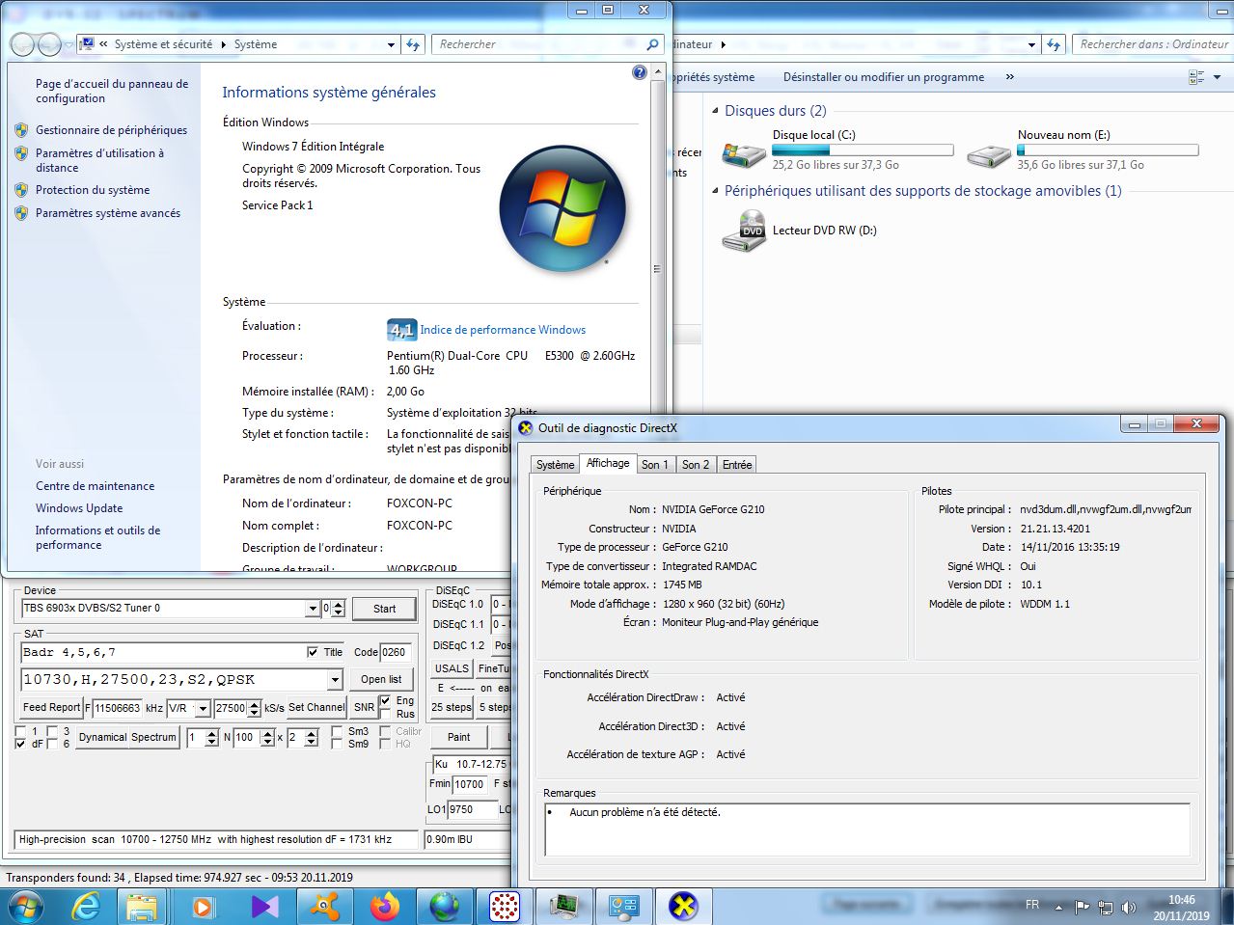
Task: Toggle the dF checkbox
Action: (x=21, y=744)
